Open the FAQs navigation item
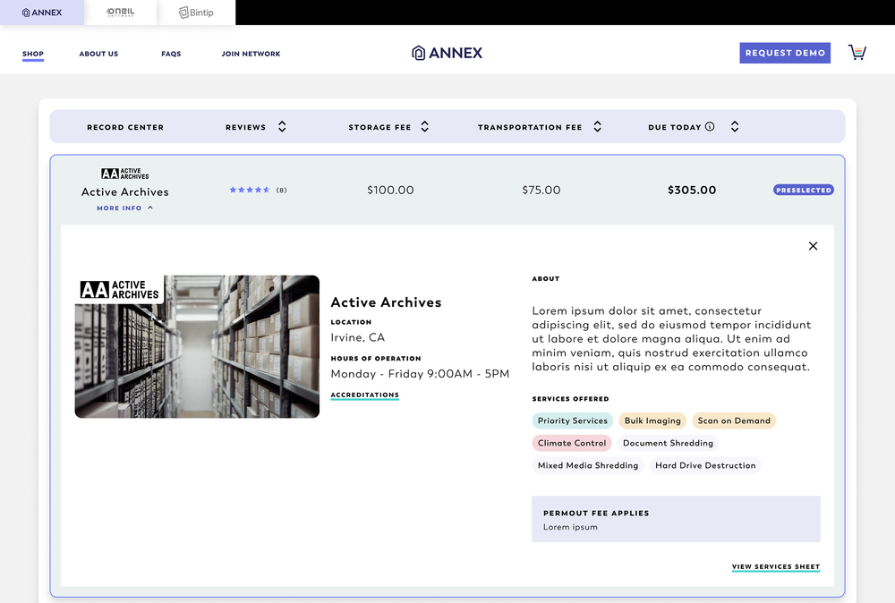895x603 pixels. pos(171,54)
